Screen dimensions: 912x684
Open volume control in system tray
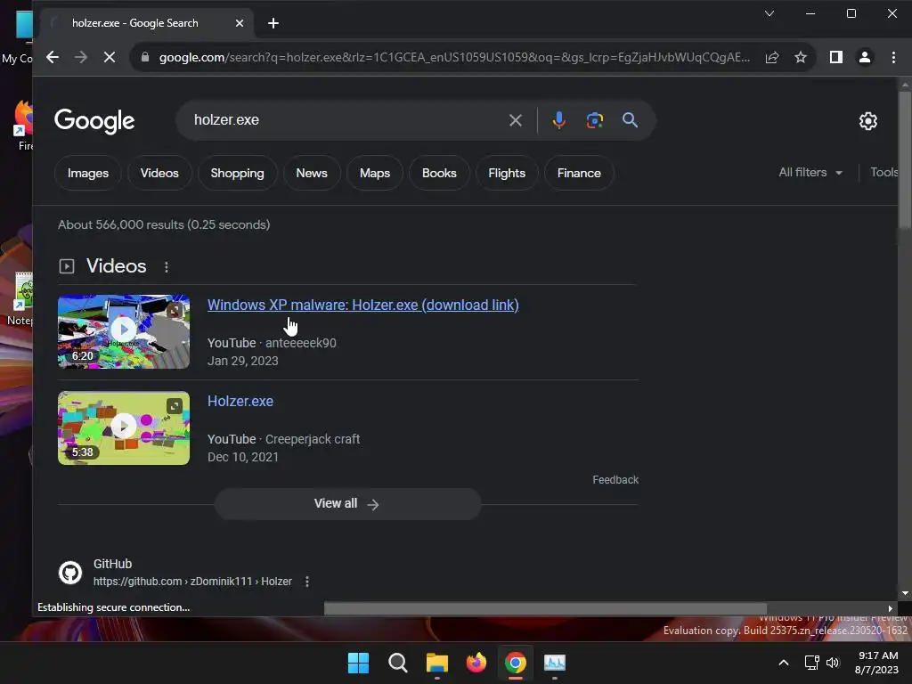click(833, 663)
